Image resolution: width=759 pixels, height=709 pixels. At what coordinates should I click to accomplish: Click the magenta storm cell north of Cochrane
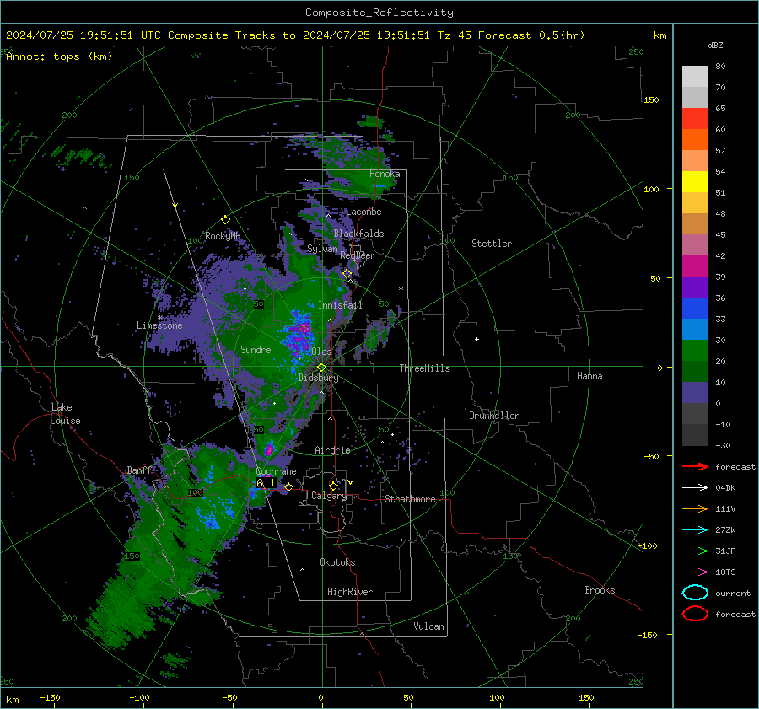click(x=269, y=449)
